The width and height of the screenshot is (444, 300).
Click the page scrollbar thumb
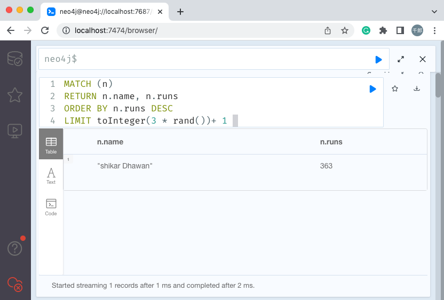click(438, 85)
